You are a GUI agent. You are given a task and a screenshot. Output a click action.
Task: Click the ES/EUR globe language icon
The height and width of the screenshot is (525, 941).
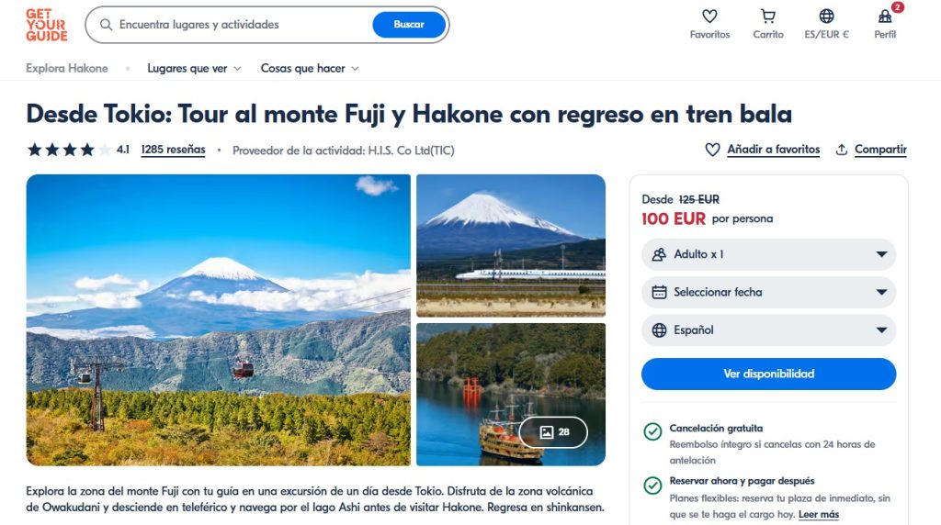[826, 17]
